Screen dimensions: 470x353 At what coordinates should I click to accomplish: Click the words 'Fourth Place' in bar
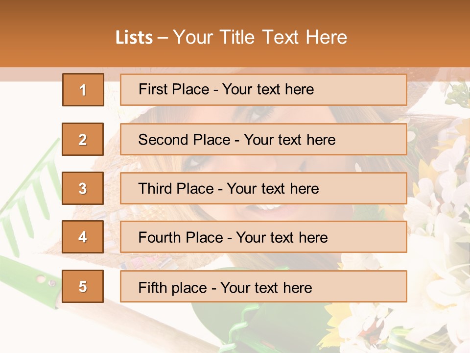pyautogui.click(x=181, y=237)
